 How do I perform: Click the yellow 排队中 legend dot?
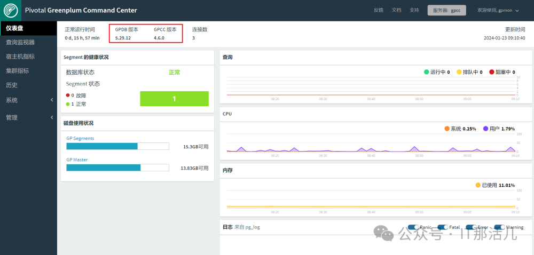(x=459, y=71)
